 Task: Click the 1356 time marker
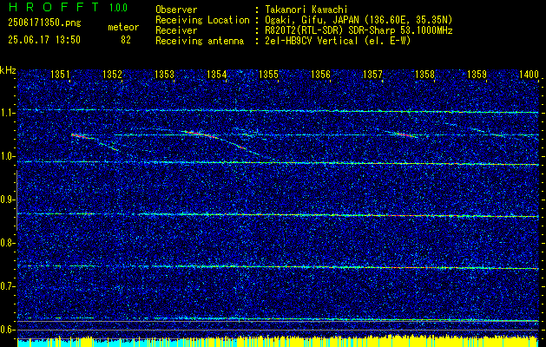[x=320, y=74]
